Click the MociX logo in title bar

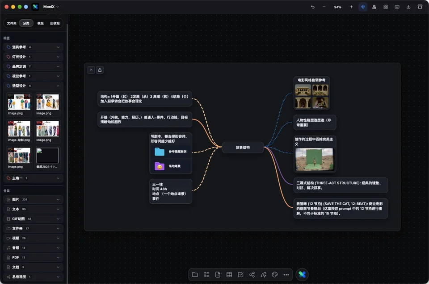pyautogui.click(x=35, y=7)
